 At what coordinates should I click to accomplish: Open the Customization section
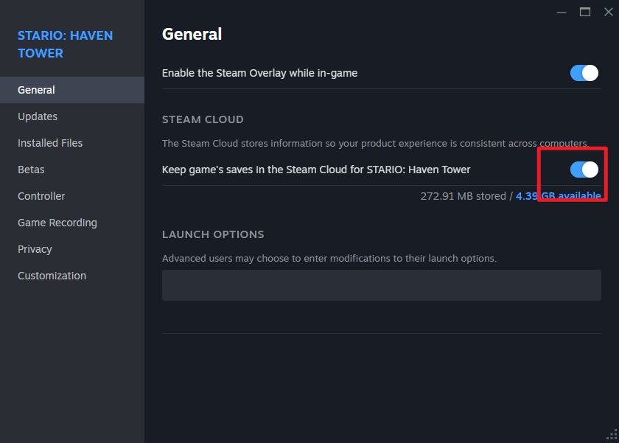pos(52,276)
